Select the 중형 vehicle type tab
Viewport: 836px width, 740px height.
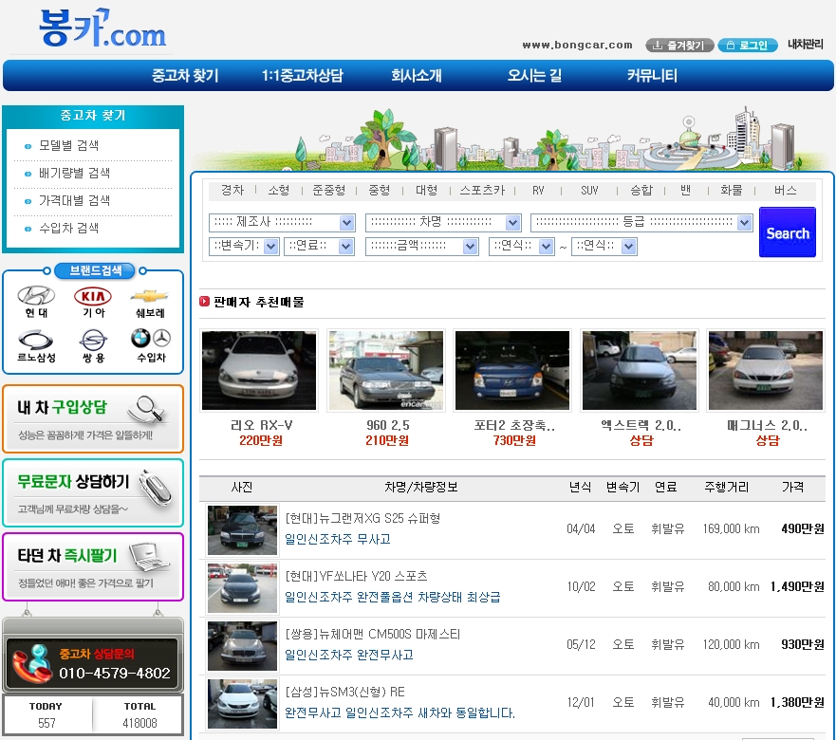click(379, 191)
